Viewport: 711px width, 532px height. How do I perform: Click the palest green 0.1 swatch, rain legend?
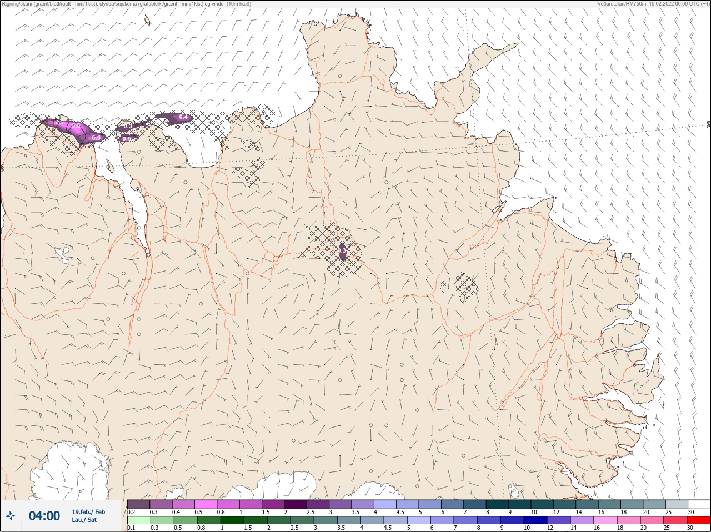pyautogui.click(x=138, y=520)
